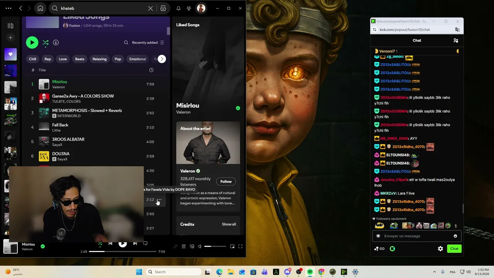Open Kick chat settings gear
Screen dimensions: 494x278
pyautogui.click(x=440, y=249)
